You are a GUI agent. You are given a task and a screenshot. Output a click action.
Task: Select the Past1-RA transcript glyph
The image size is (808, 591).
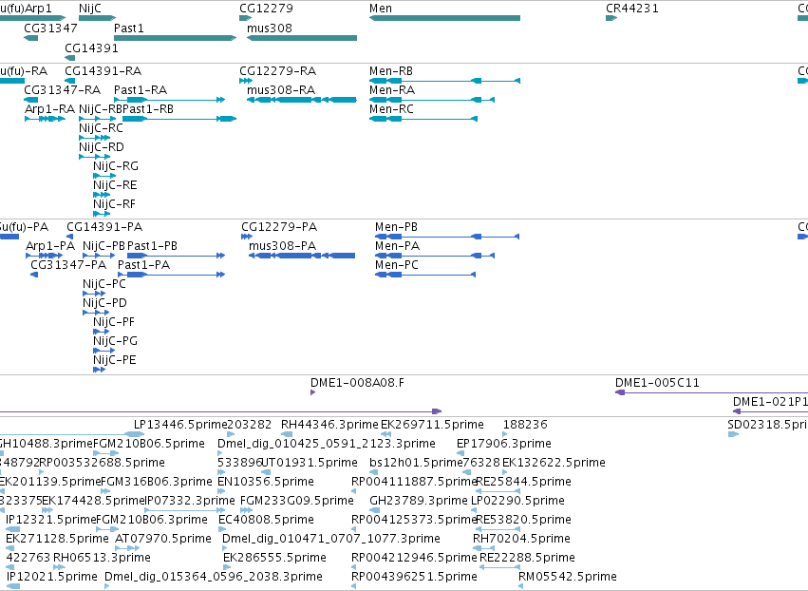point(170,100)
